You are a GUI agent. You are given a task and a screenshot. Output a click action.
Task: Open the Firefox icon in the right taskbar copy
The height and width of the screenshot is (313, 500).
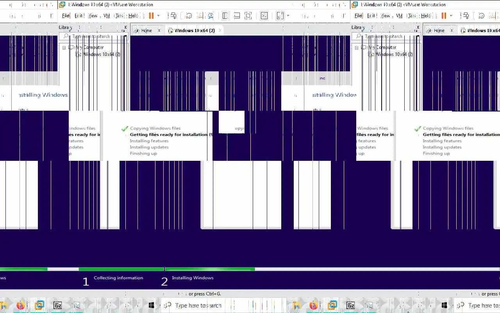click(x=313, y=306)
